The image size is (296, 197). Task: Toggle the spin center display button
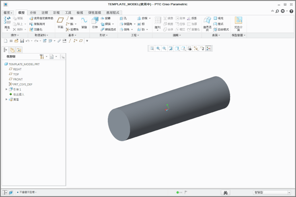[208, 48]
